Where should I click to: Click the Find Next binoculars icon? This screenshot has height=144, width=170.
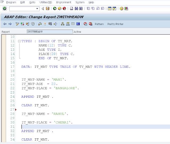pos(81,9)
